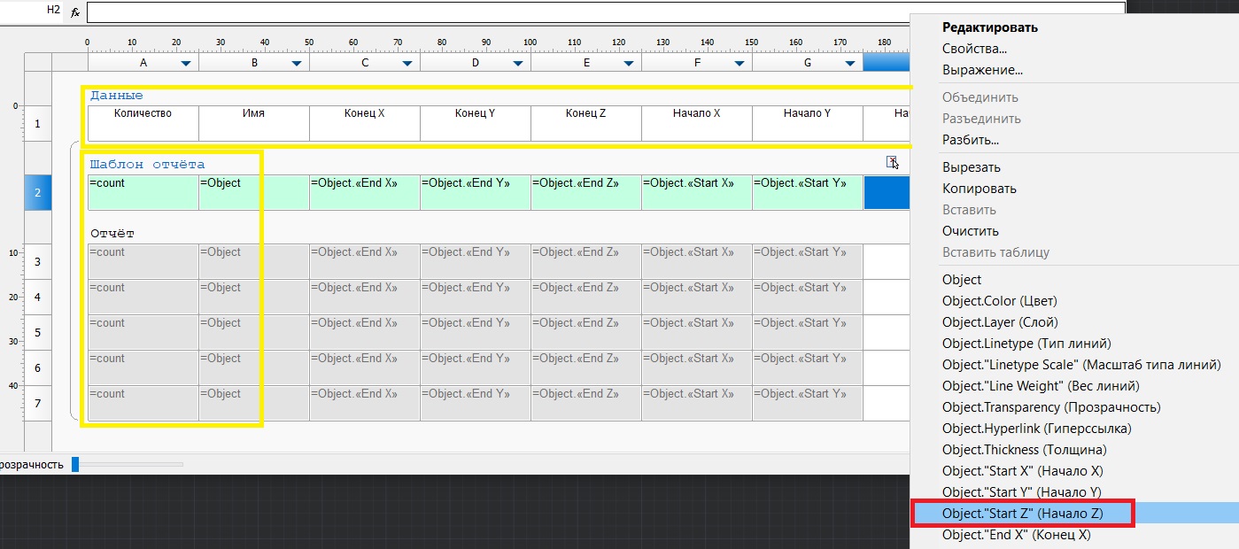This screenshot has width=1239, height=549.
Task: Open Свойства... from the context menu
Action: pos(974,49)
